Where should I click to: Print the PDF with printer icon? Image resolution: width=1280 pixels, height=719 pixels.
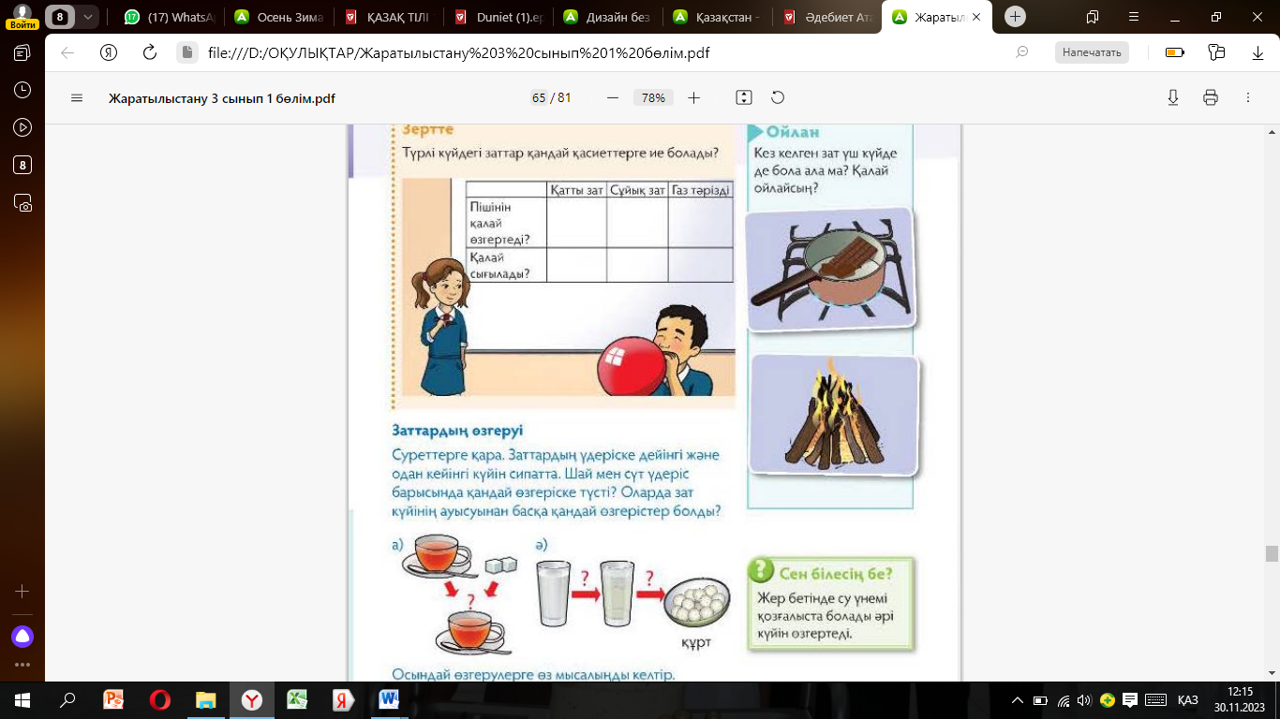coord(1211,98)
